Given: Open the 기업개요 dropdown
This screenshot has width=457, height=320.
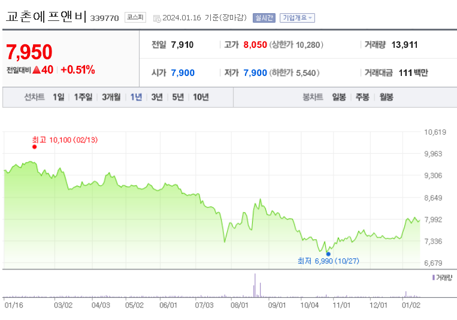Looking at the screenshot, I should (x=297, y=18).
